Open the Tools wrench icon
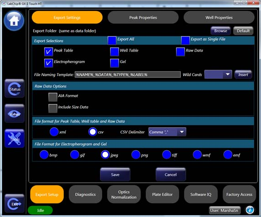 [x=15, y=139]
